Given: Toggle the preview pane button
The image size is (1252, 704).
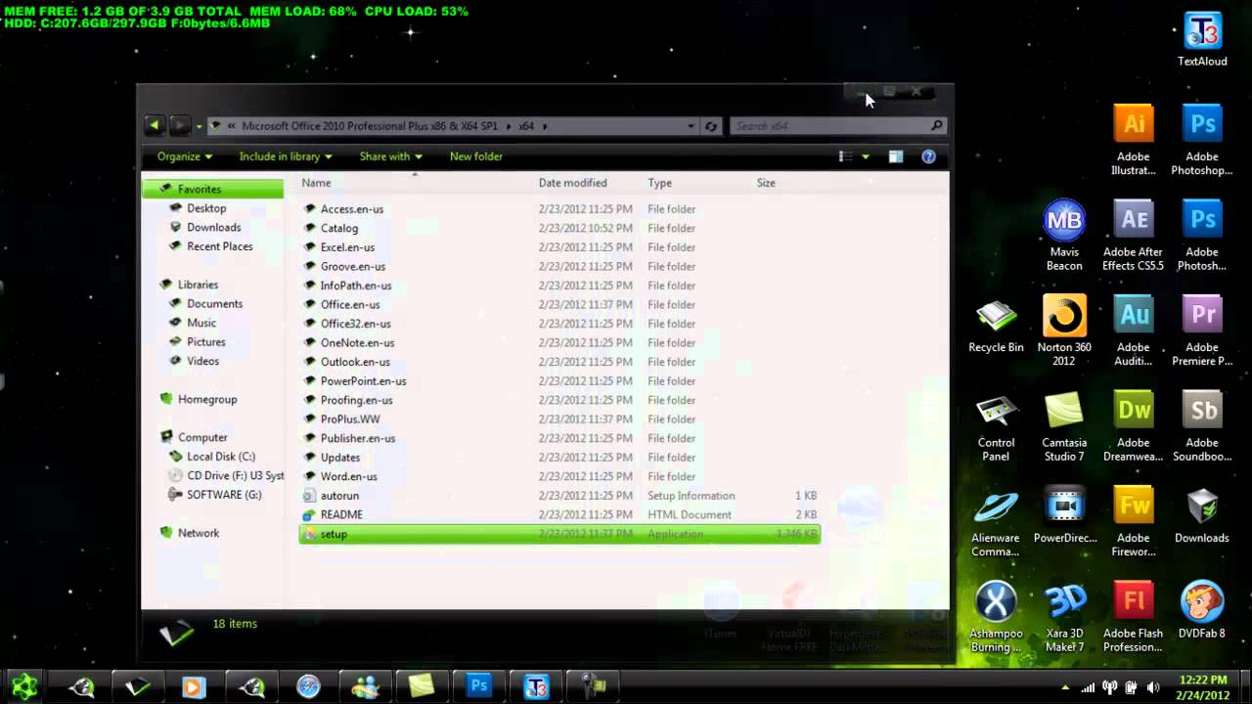Looking at the screenshot, I should click(x=895, y=156).
